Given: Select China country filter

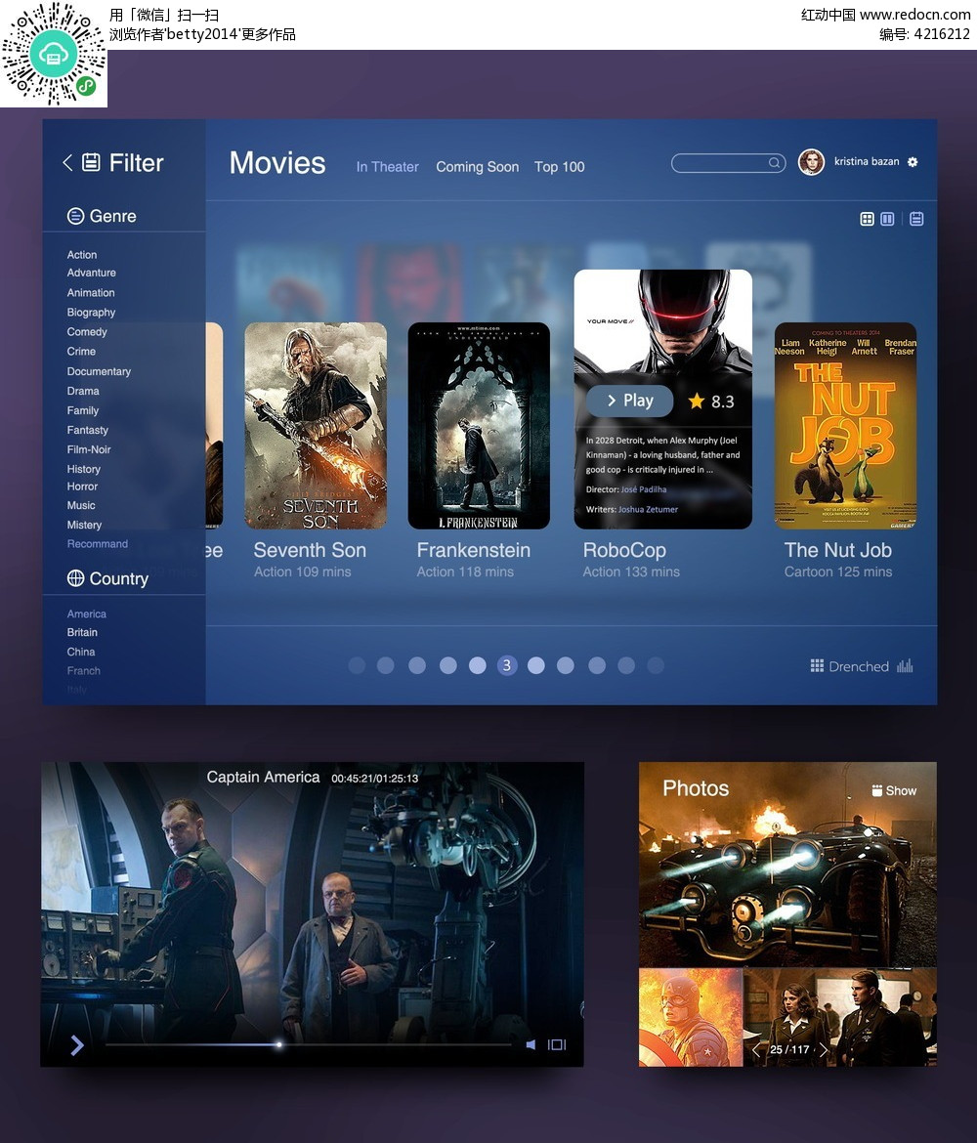Looking at the screenshot, I should pyautogui.click(x=81, y=652).
